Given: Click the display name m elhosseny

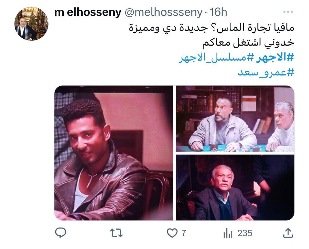Looking at the screenshot, I should (88, 12).
